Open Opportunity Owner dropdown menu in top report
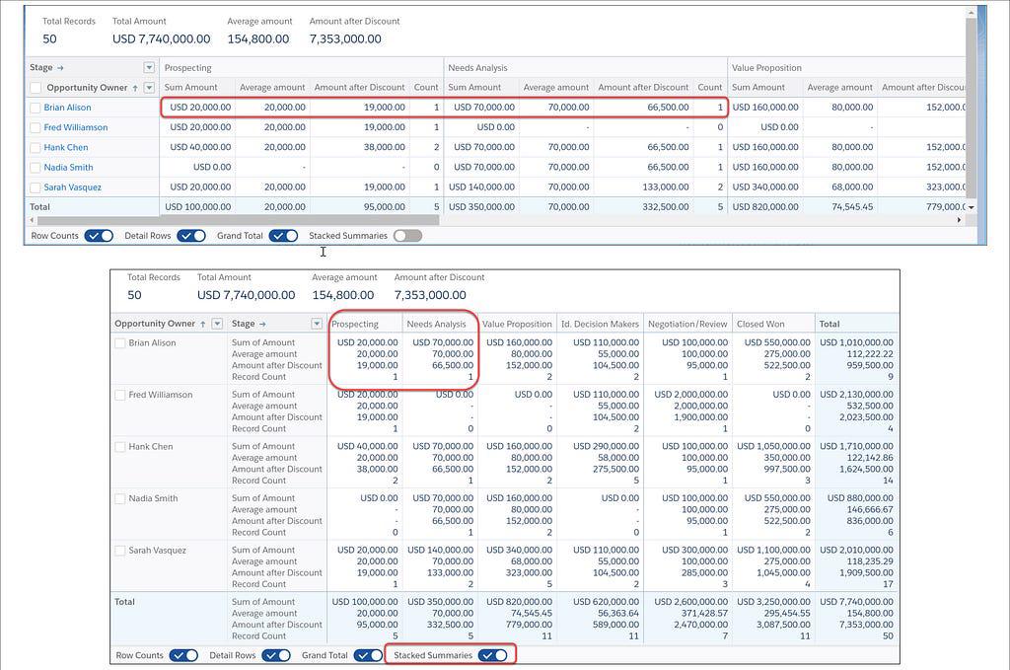This screenshot has height=670, width=1010. pyautogui.click(x=150, y=88)
